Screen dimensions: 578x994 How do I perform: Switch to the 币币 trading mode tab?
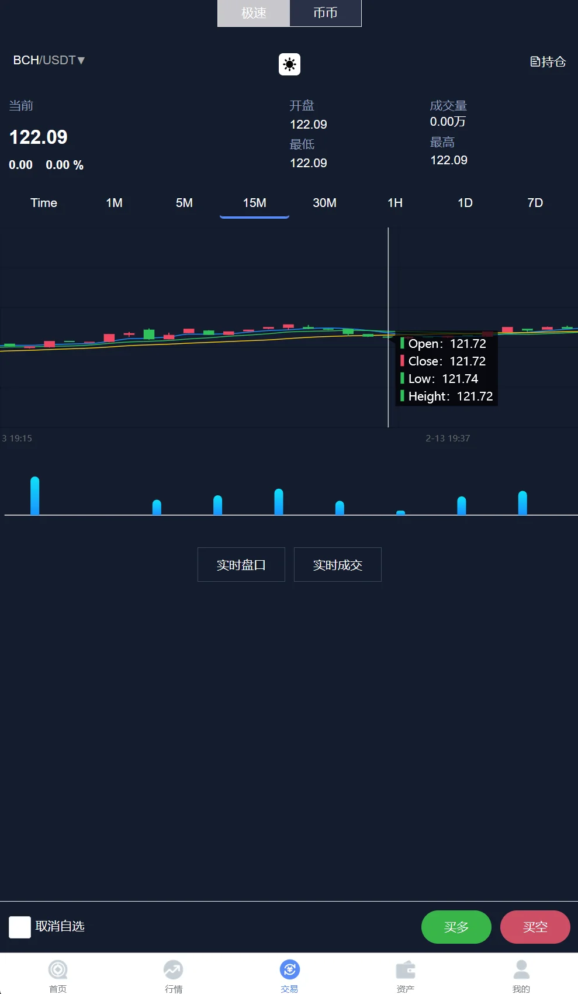point(326,13)
